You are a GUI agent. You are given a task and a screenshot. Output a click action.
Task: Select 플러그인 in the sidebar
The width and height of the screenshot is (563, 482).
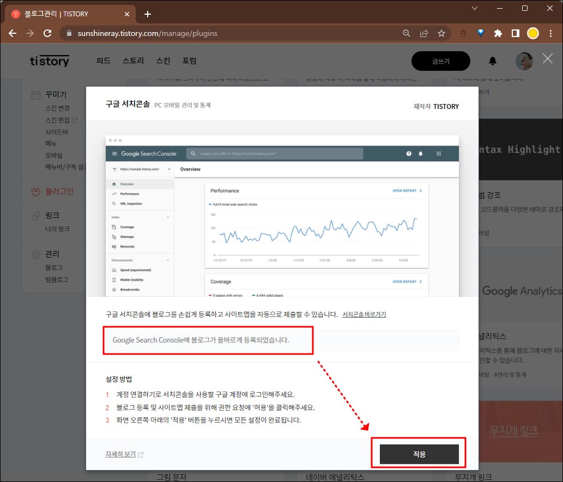click(x=59, y=191)
